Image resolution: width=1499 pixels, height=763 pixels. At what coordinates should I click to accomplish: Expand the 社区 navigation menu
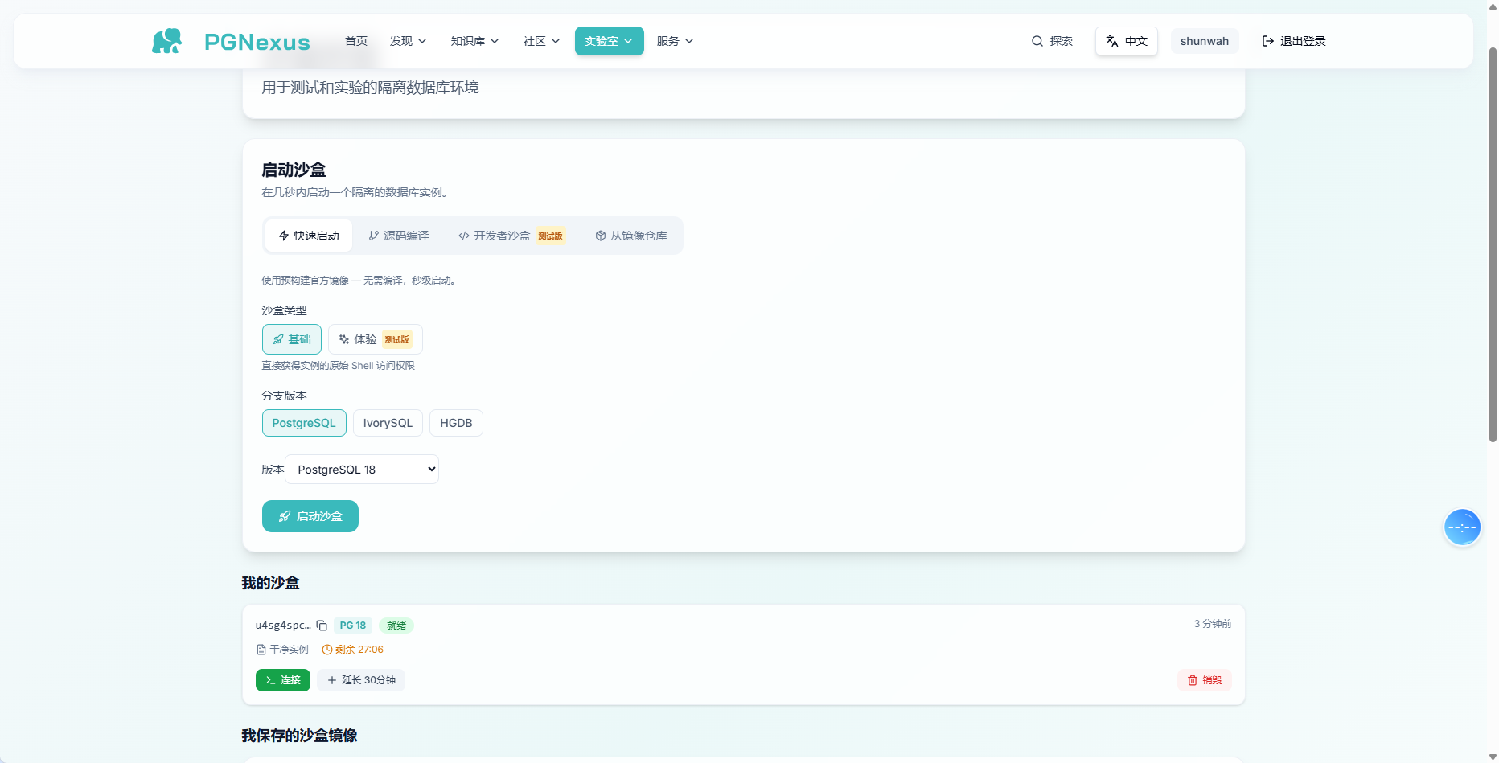(541, 41)
